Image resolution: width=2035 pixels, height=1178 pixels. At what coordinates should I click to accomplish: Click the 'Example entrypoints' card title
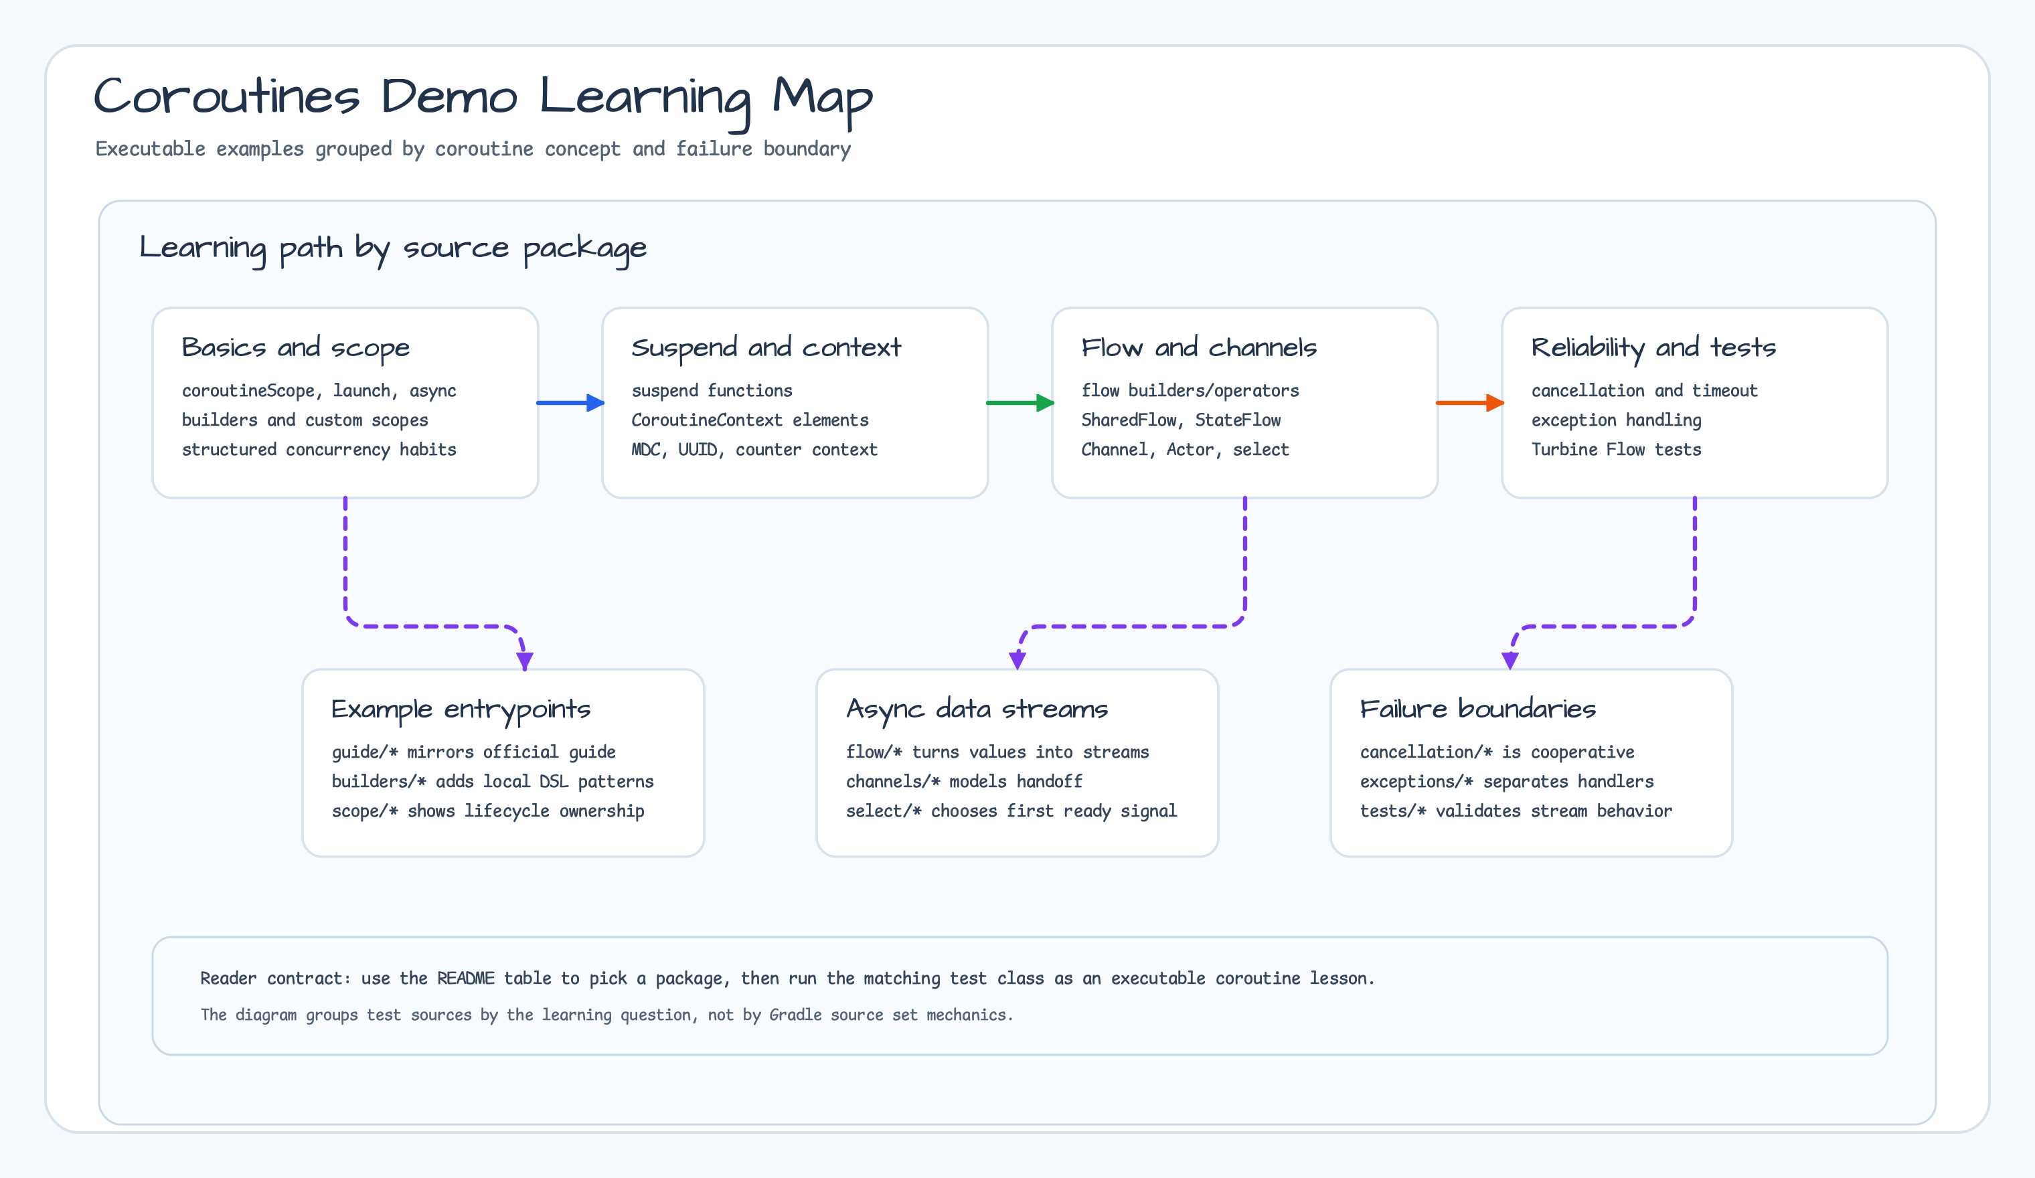click(x=461, y=709)
